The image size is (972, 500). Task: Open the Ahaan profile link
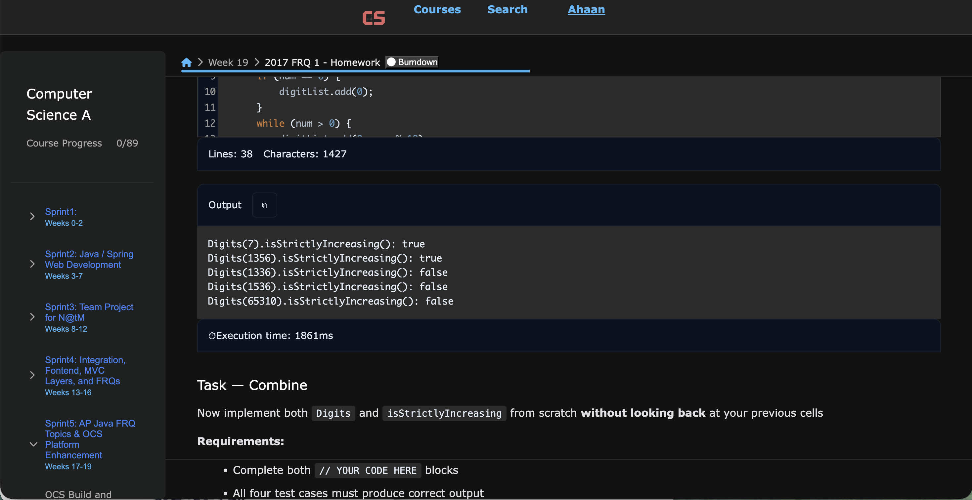586,10
